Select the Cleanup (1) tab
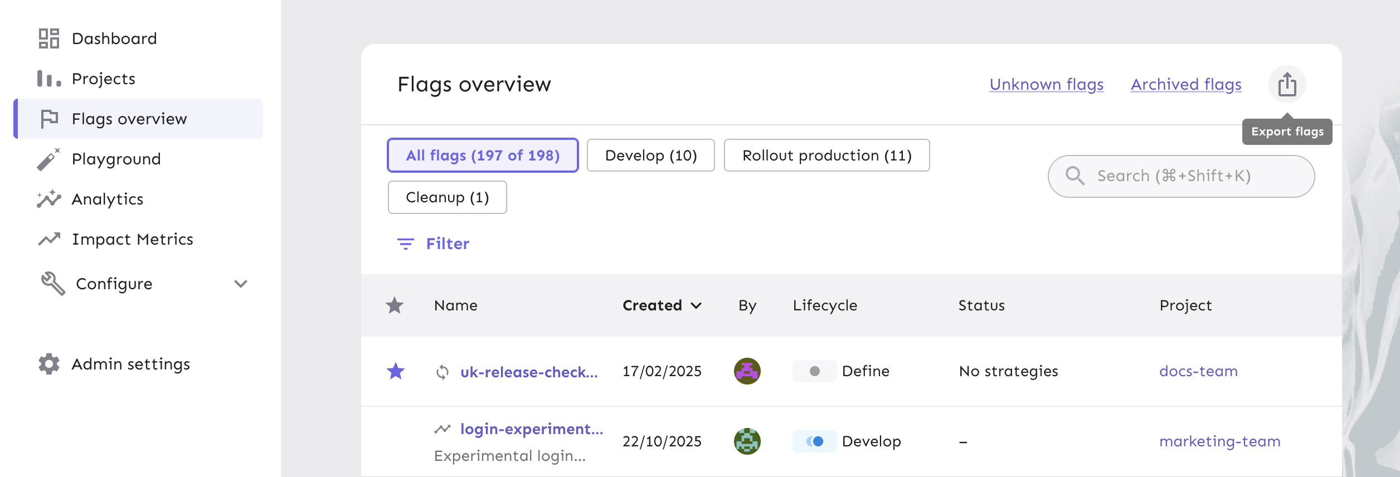The height and width of the screenshot is (477, 1400). click(x=447, y=197)
